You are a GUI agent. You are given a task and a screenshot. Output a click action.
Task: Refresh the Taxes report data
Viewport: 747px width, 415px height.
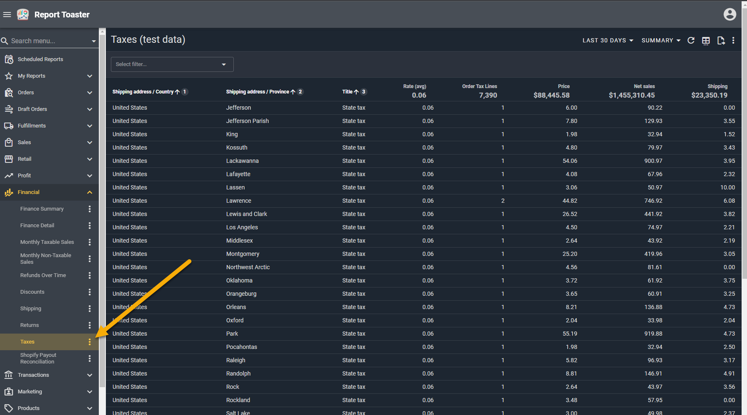click(x=691, y=40)
